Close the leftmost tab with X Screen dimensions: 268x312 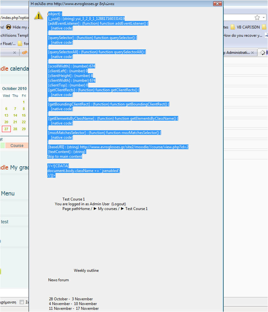[14, 53]
